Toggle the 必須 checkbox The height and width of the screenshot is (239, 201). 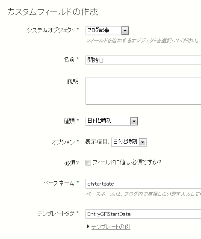point(88,162)
